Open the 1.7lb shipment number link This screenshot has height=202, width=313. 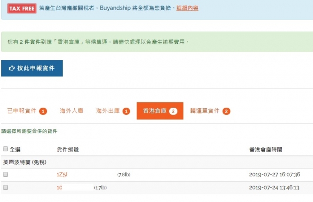point(60,188)
